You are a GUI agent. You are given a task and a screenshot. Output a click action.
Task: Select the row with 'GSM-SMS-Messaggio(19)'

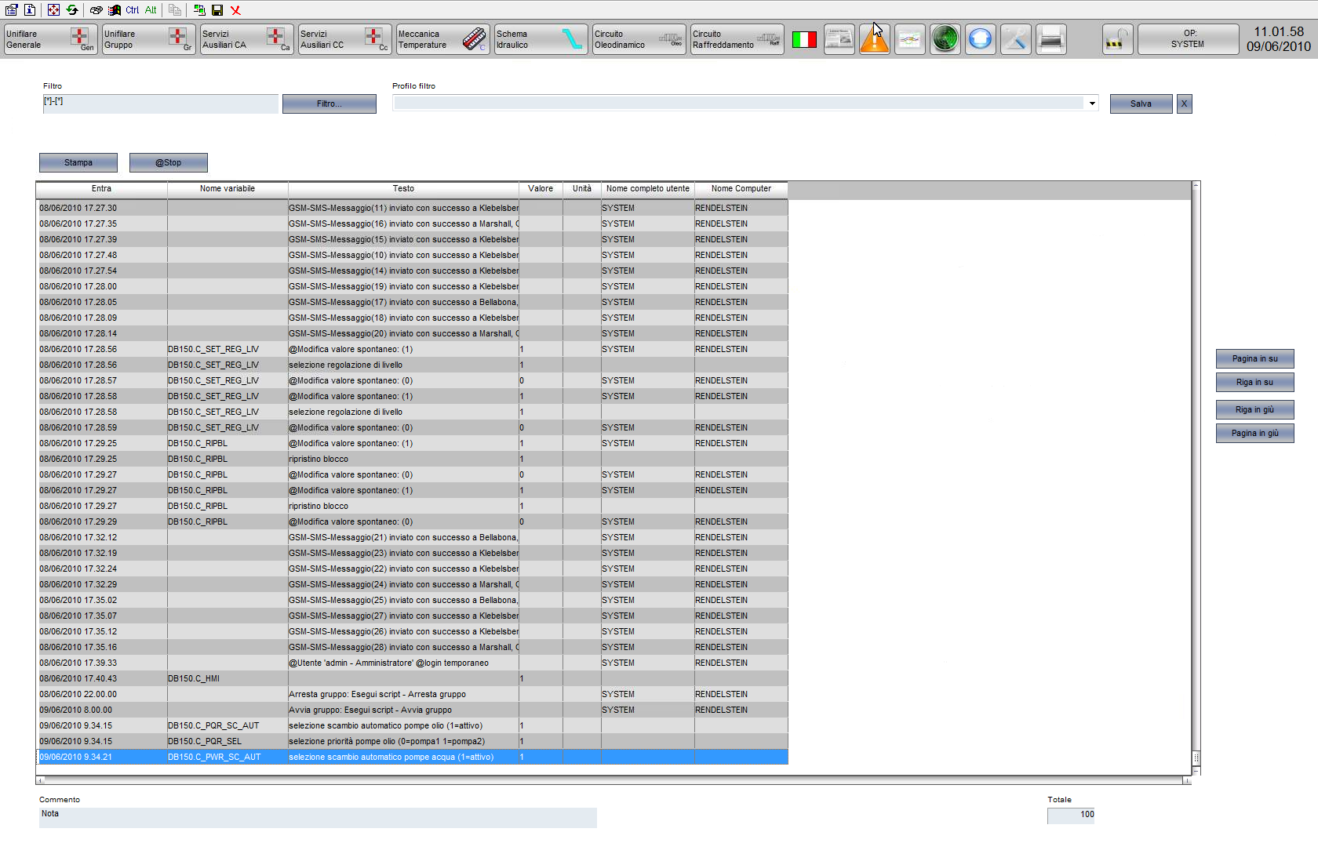point(413,286)
